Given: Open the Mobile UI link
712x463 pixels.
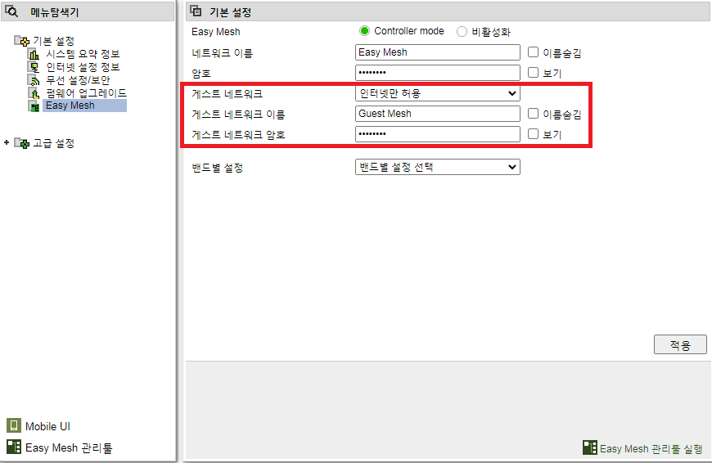Looking at the screenshot, I should [x=47, y=426].
